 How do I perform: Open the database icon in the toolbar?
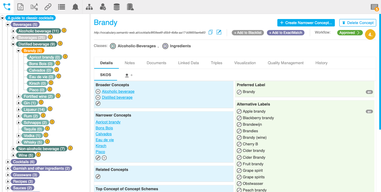[x=116, y=7]
